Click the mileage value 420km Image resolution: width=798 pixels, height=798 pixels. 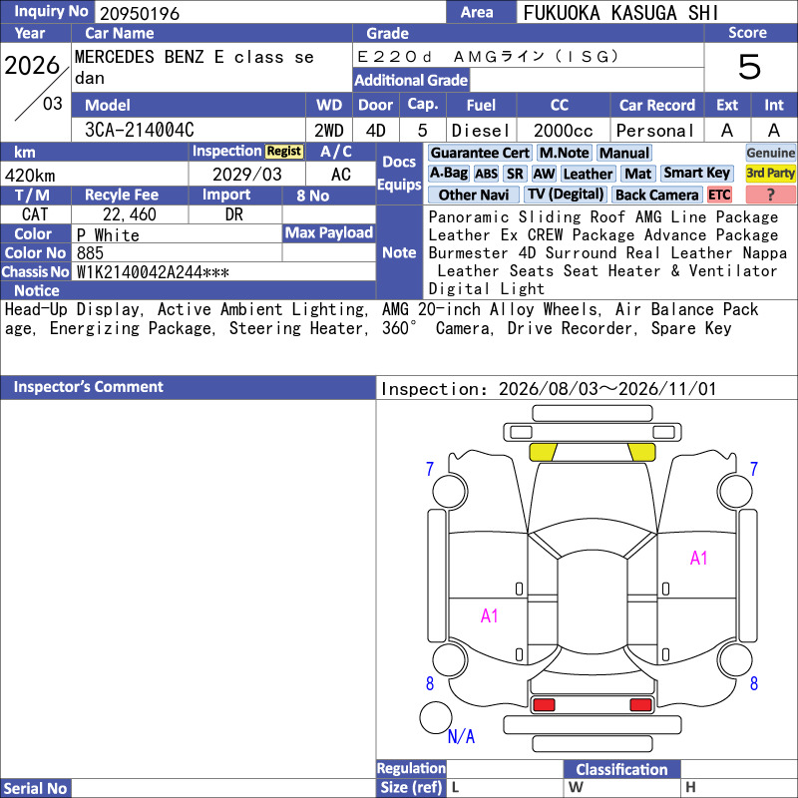tap(30, 176)
